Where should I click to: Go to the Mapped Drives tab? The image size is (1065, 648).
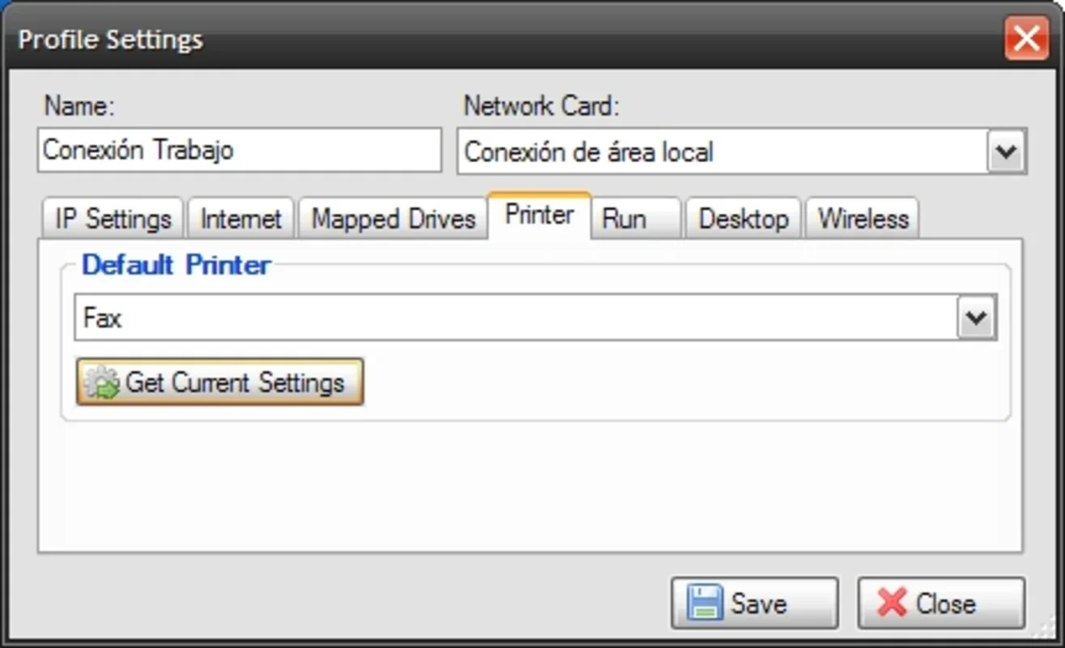coord(393,219)
